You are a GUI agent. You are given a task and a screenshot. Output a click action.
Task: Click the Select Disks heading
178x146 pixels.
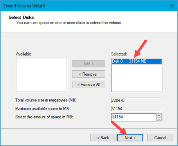(21, 17)
